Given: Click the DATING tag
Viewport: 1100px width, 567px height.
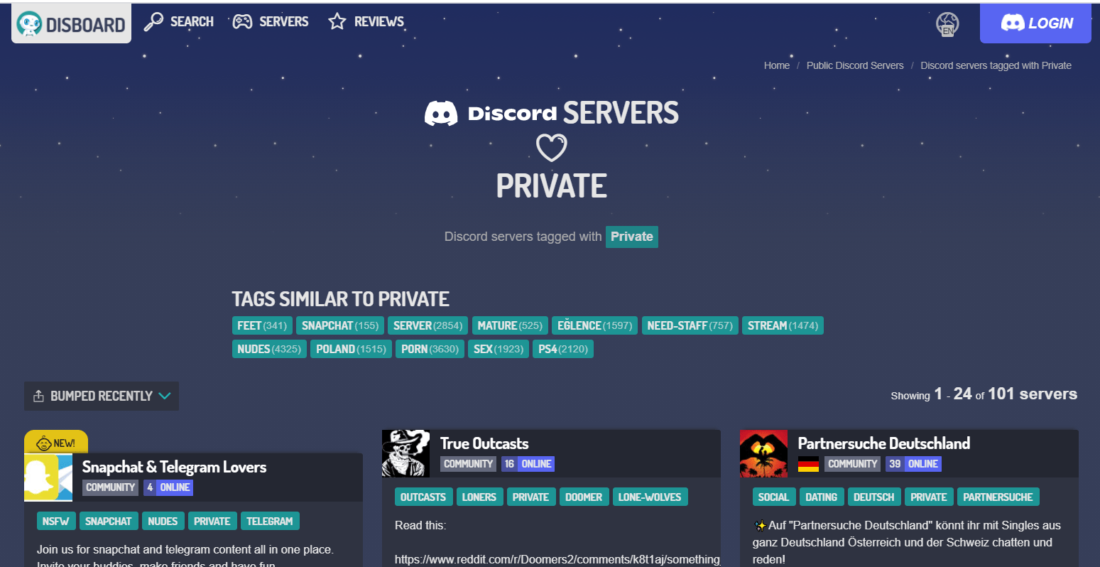Looking at the screenshot, I should [822, 497].
